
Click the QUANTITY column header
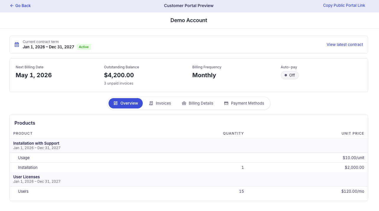(233, 133)
